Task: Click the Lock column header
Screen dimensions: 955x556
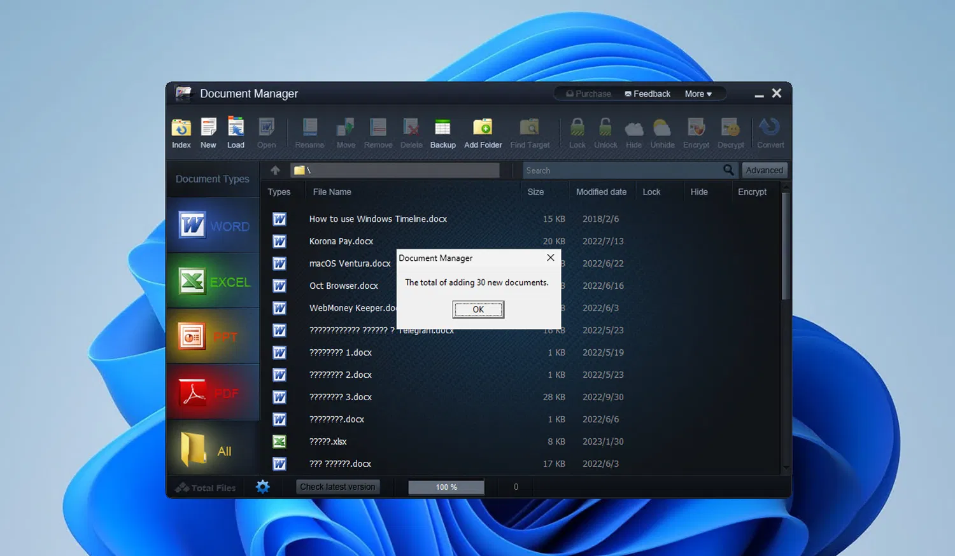Action: tap(651, 191)
